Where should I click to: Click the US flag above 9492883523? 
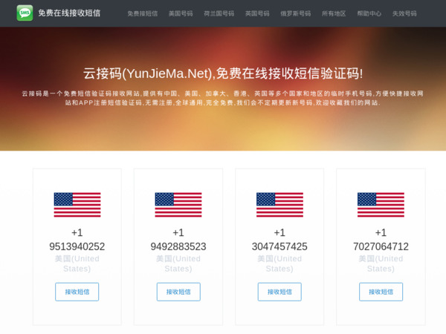(178, 205)
